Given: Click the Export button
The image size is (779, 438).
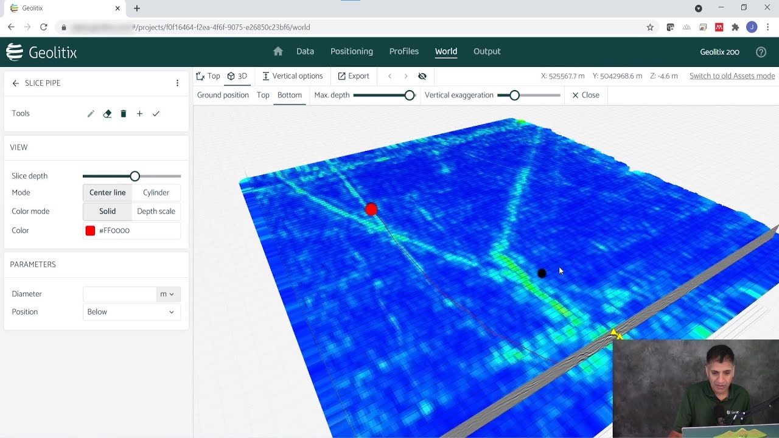Looking at the screenshot, I should click(354, 76).
